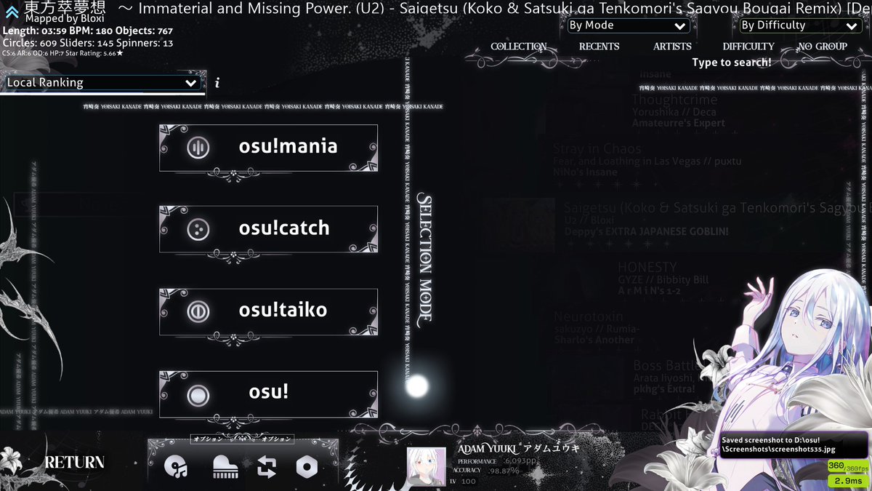
Task: Click the saved screenshot notification
Action: [793, 444]
